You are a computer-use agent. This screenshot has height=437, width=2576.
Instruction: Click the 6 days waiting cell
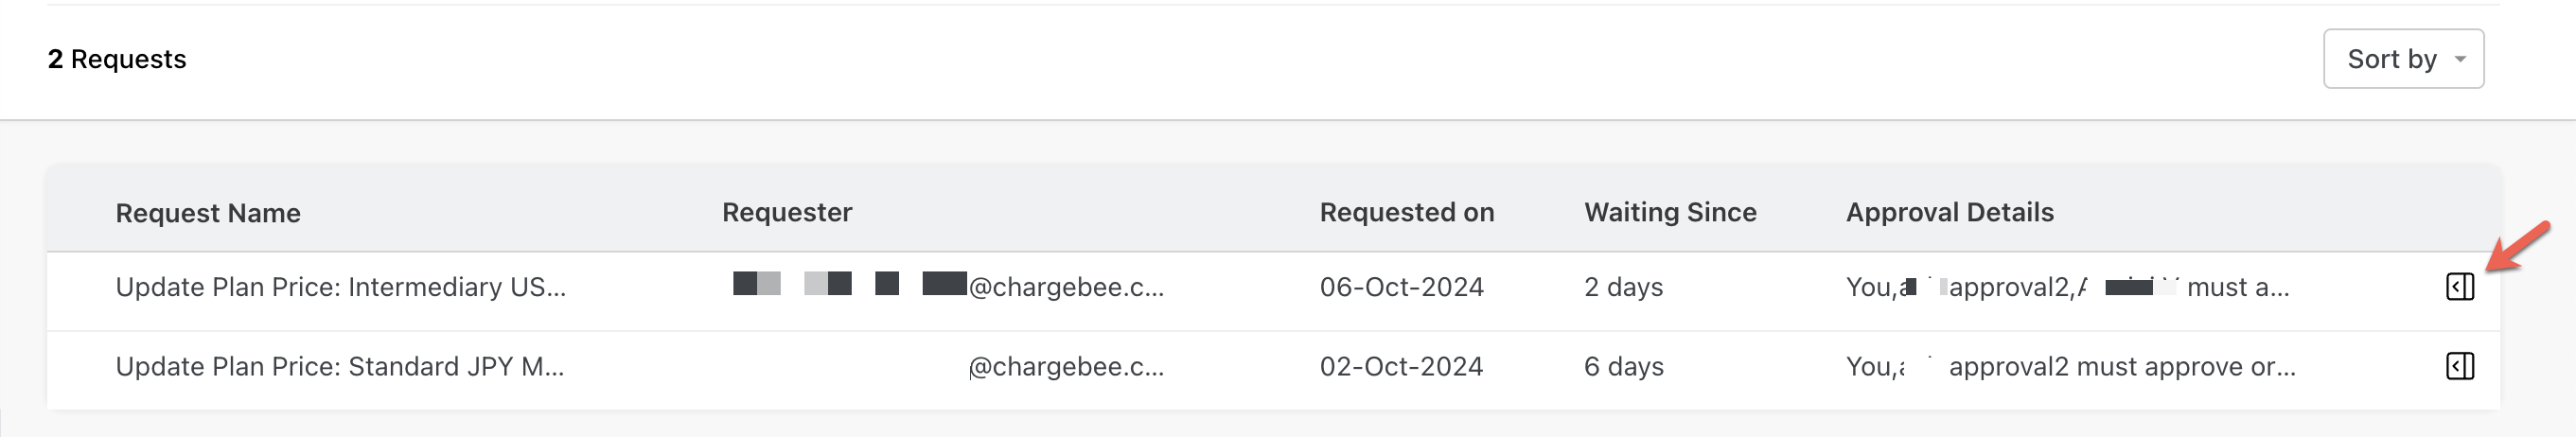(1623, 366)
